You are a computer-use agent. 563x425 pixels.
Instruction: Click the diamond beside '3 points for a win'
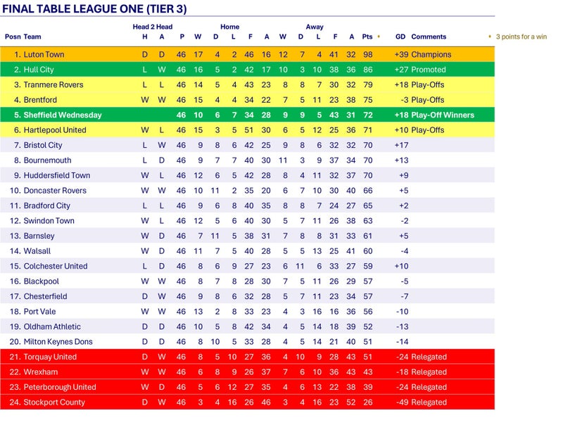tap(490, 37)
